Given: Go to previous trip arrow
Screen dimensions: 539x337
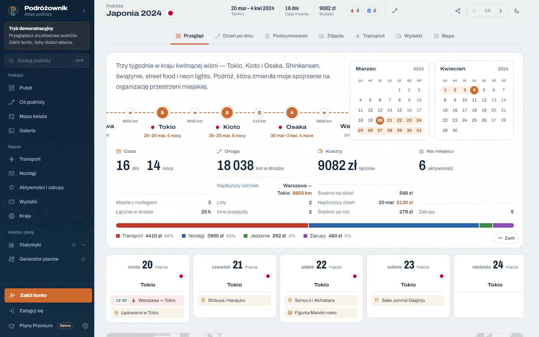Looking at the screenshot, I should click(474, 11).
